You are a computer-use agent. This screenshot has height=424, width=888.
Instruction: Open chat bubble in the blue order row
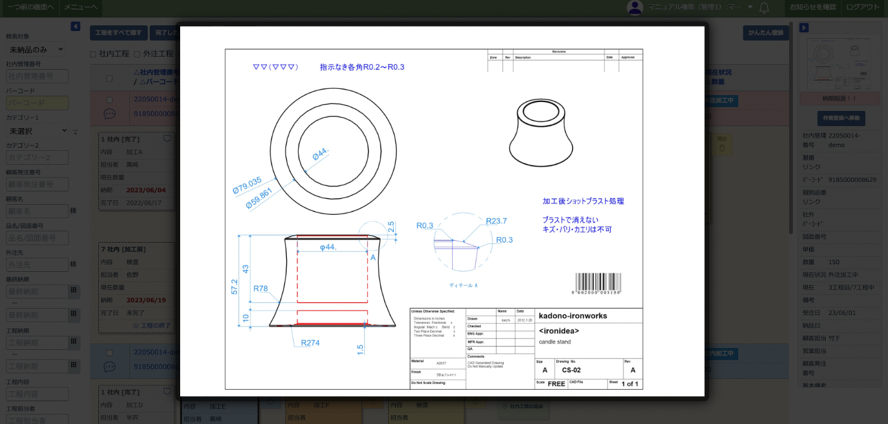(x=109, y=367)
